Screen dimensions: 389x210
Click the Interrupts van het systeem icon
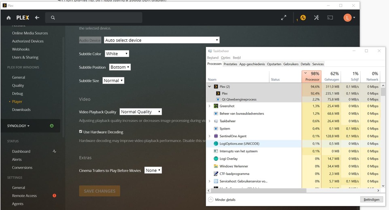pos(216,151)
